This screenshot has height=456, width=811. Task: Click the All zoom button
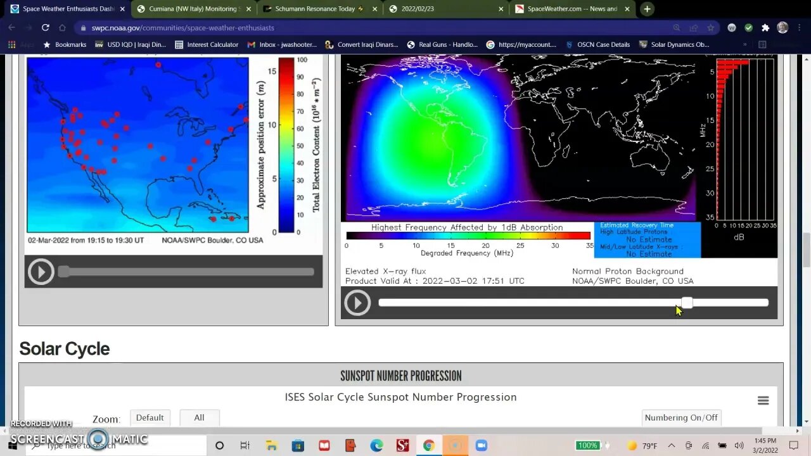click(199, 418)
